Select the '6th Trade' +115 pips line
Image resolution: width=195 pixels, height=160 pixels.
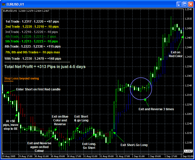point(32,46)
